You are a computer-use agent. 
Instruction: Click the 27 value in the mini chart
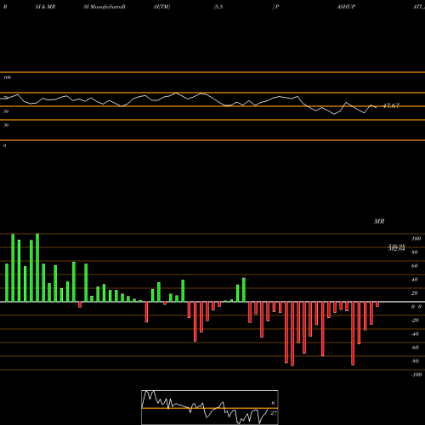pyautogui.click(x=274, y=413)
